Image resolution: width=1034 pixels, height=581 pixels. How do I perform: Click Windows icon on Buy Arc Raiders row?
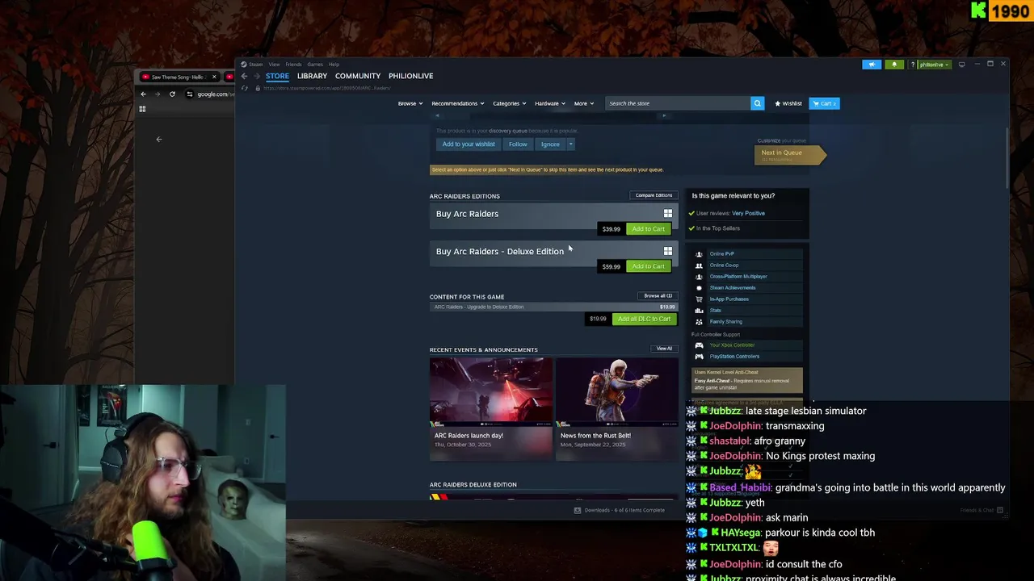pyautogui.click(x=668, y=214)
